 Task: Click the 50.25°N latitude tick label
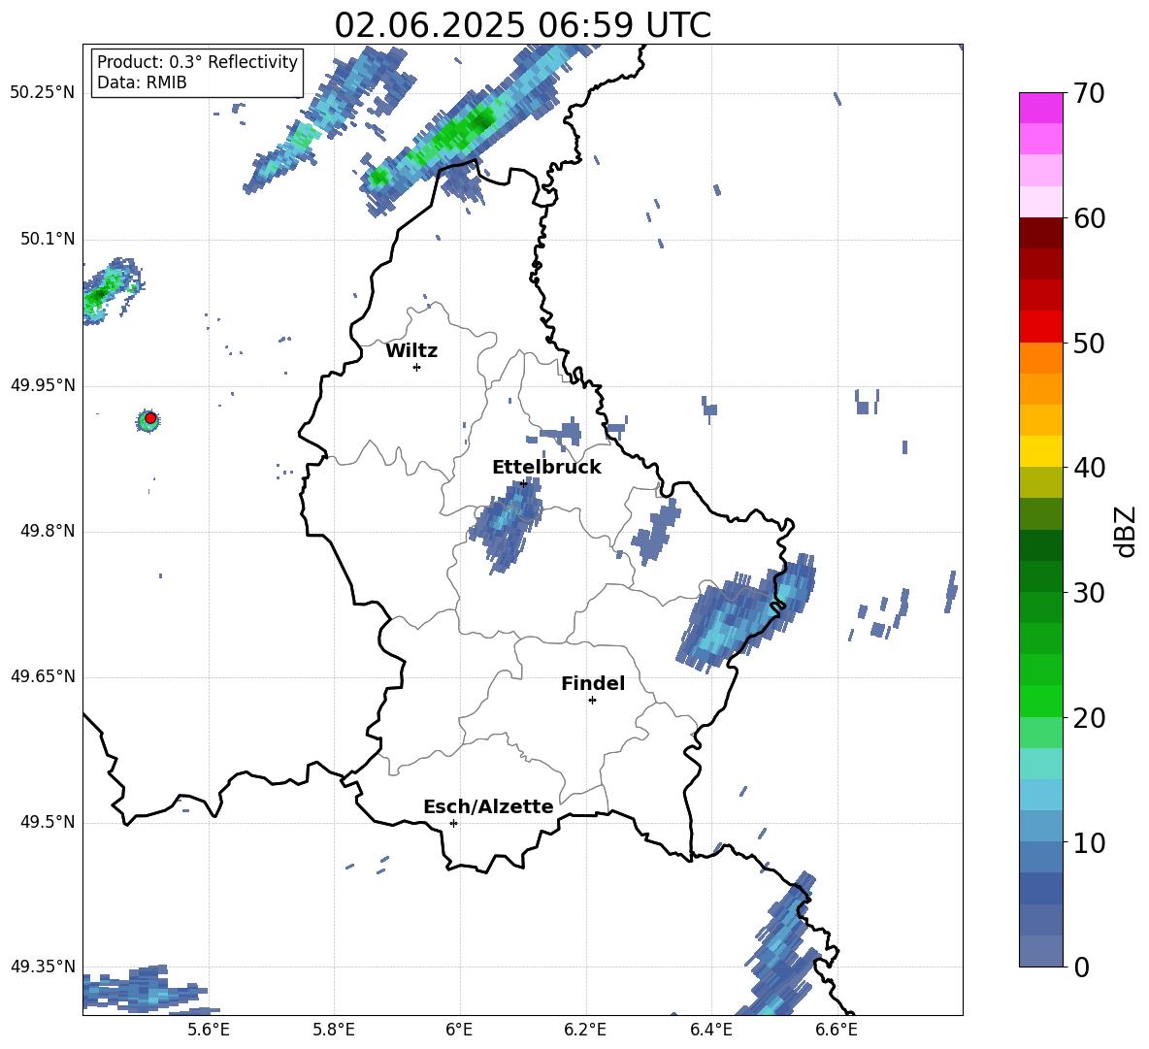coord(42,93)
